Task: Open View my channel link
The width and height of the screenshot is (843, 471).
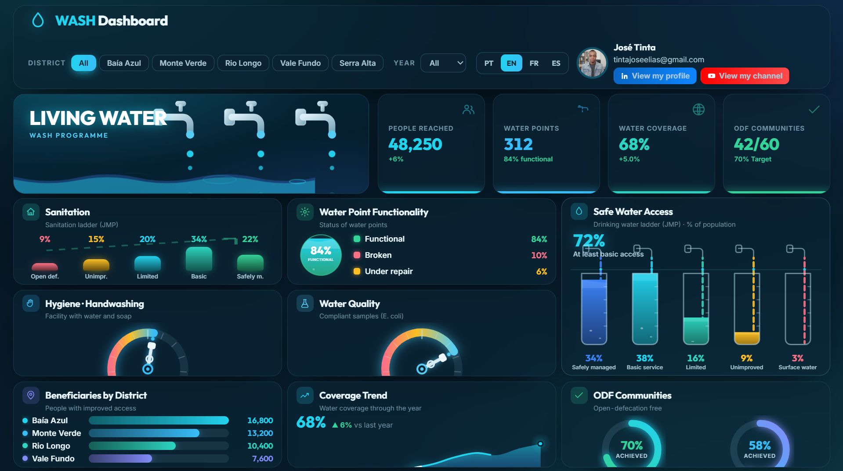Action: [x=745, y=76]
